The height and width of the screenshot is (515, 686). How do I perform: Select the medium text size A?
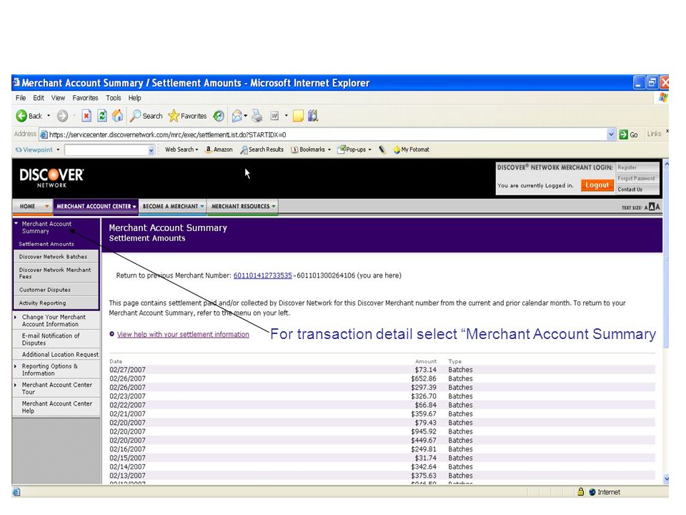tap(652, 207)
